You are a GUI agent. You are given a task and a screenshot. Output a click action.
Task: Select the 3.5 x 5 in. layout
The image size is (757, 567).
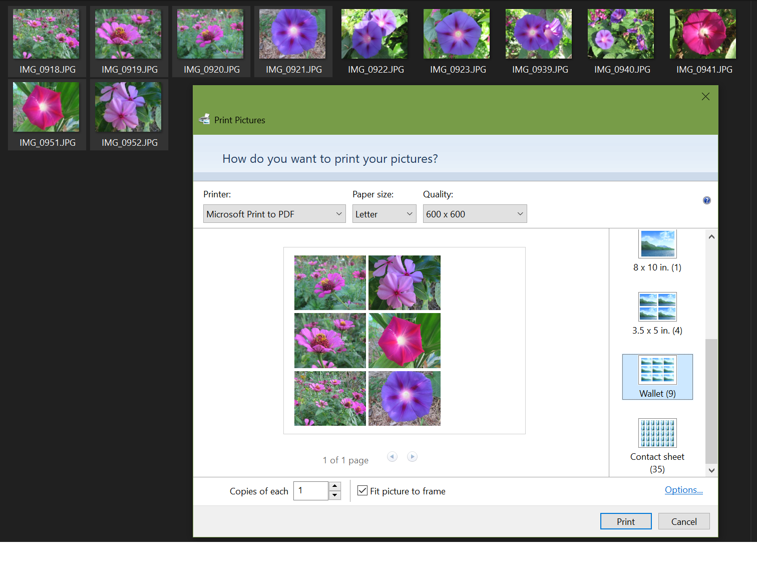[657, 307]
